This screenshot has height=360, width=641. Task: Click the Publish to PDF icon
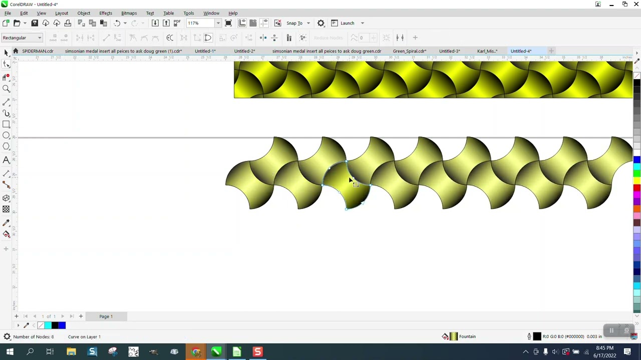point(177,23)
